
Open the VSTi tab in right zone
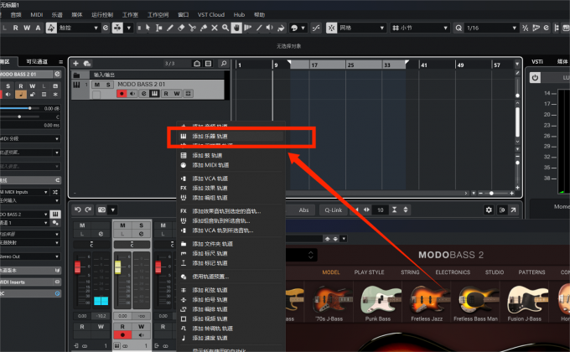click(x=537, y=61)
